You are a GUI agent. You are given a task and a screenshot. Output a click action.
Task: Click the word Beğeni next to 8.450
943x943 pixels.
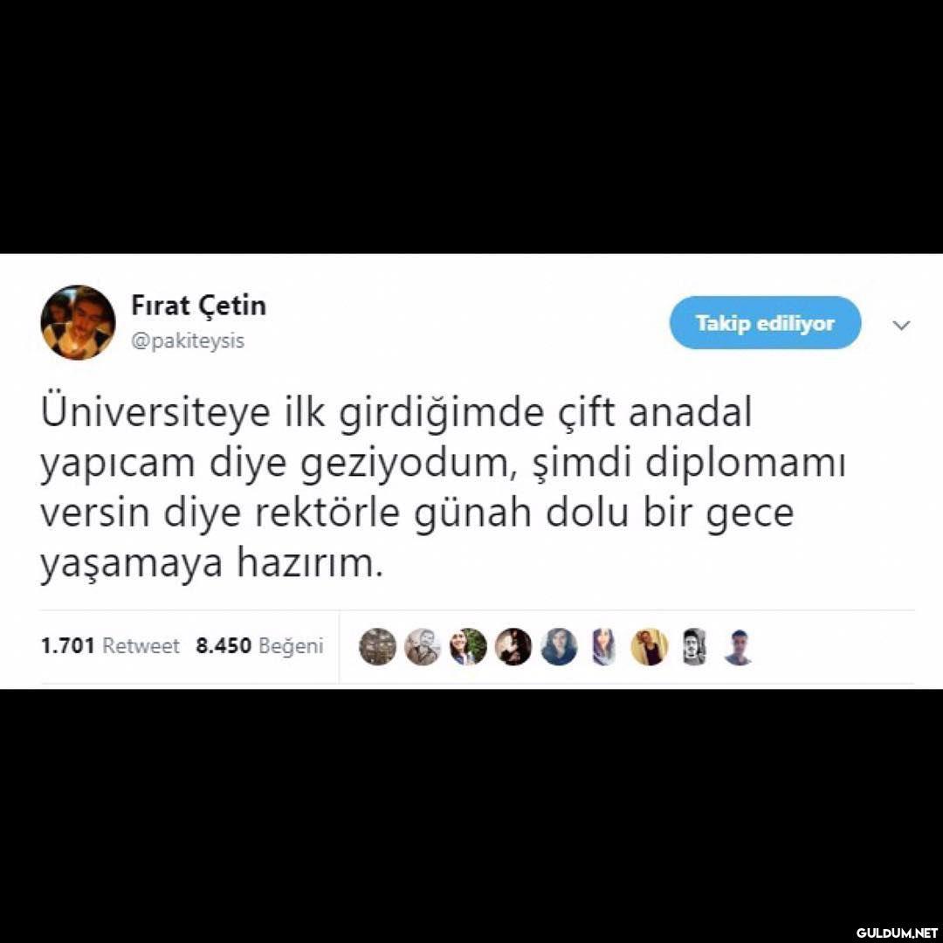(291, 646)
